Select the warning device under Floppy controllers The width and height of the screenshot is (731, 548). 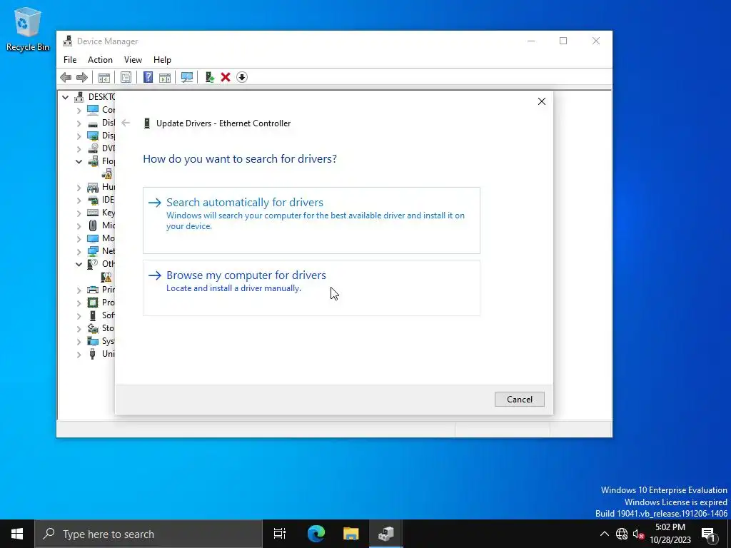coord(107,174)
